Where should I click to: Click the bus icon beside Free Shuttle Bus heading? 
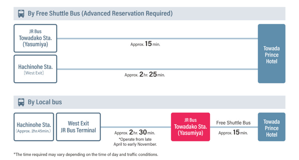click(x=21, y=14)
